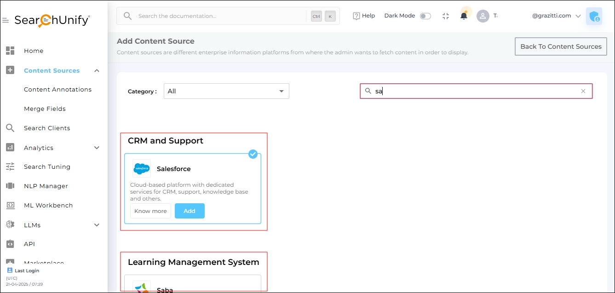Screen dimensions: 615x293
Task: Collapse the Content Sources menu chevron
Action: [x=97, y=70]
